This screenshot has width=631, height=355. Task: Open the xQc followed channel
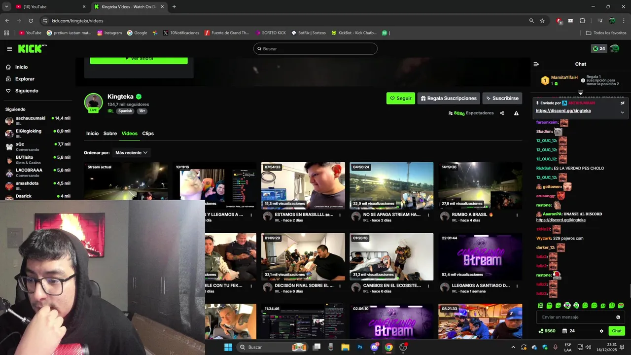click(x=37, y=146)
